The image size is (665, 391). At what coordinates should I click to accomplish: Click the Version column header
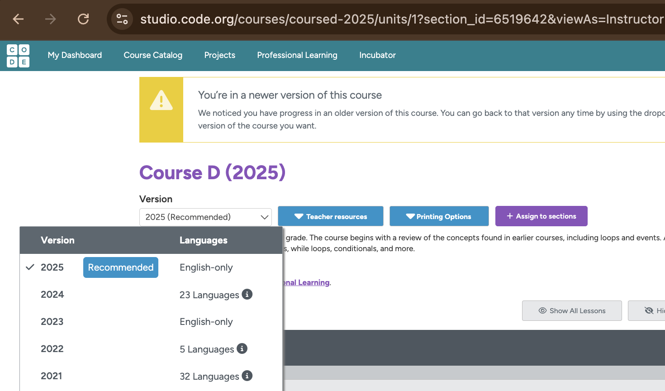point(57,240)
